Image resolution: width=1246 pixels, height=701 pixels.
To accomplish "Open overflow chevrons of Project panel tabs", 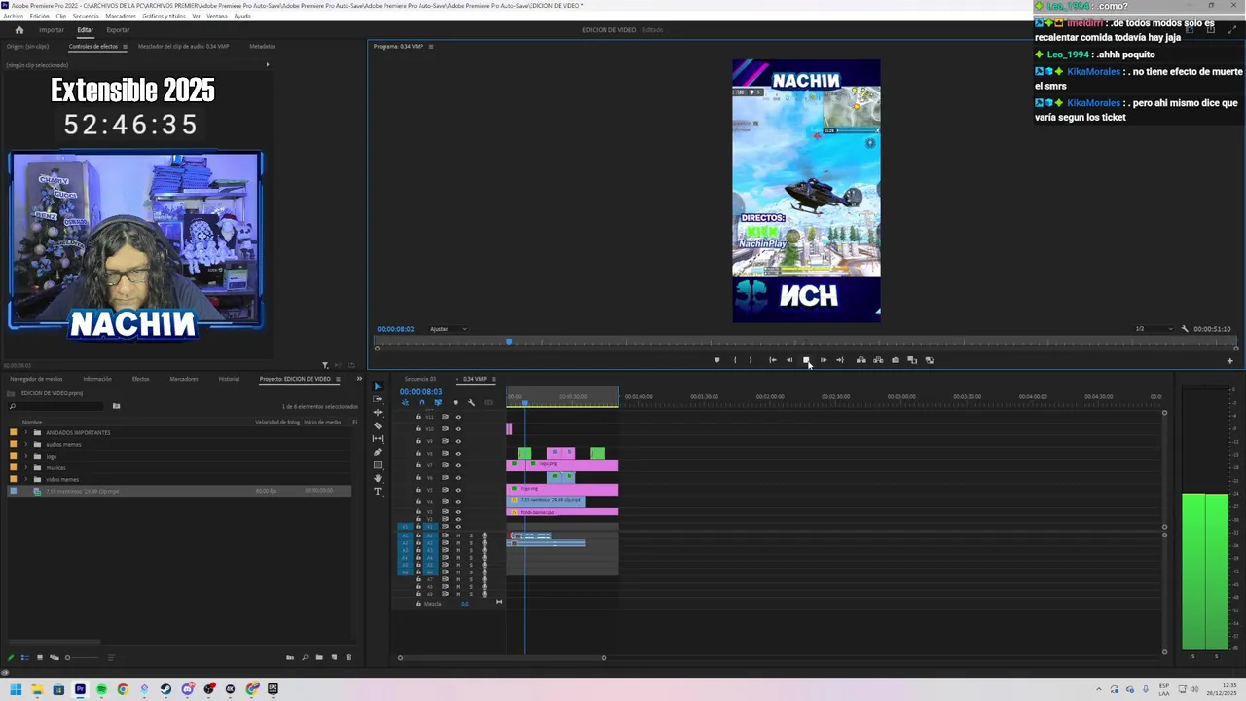I will click(359, 379).
